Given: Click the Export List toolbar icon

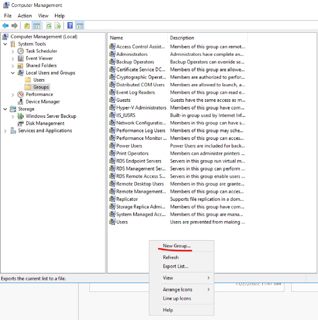Looking at the screenshot, I should pos(58,26).
